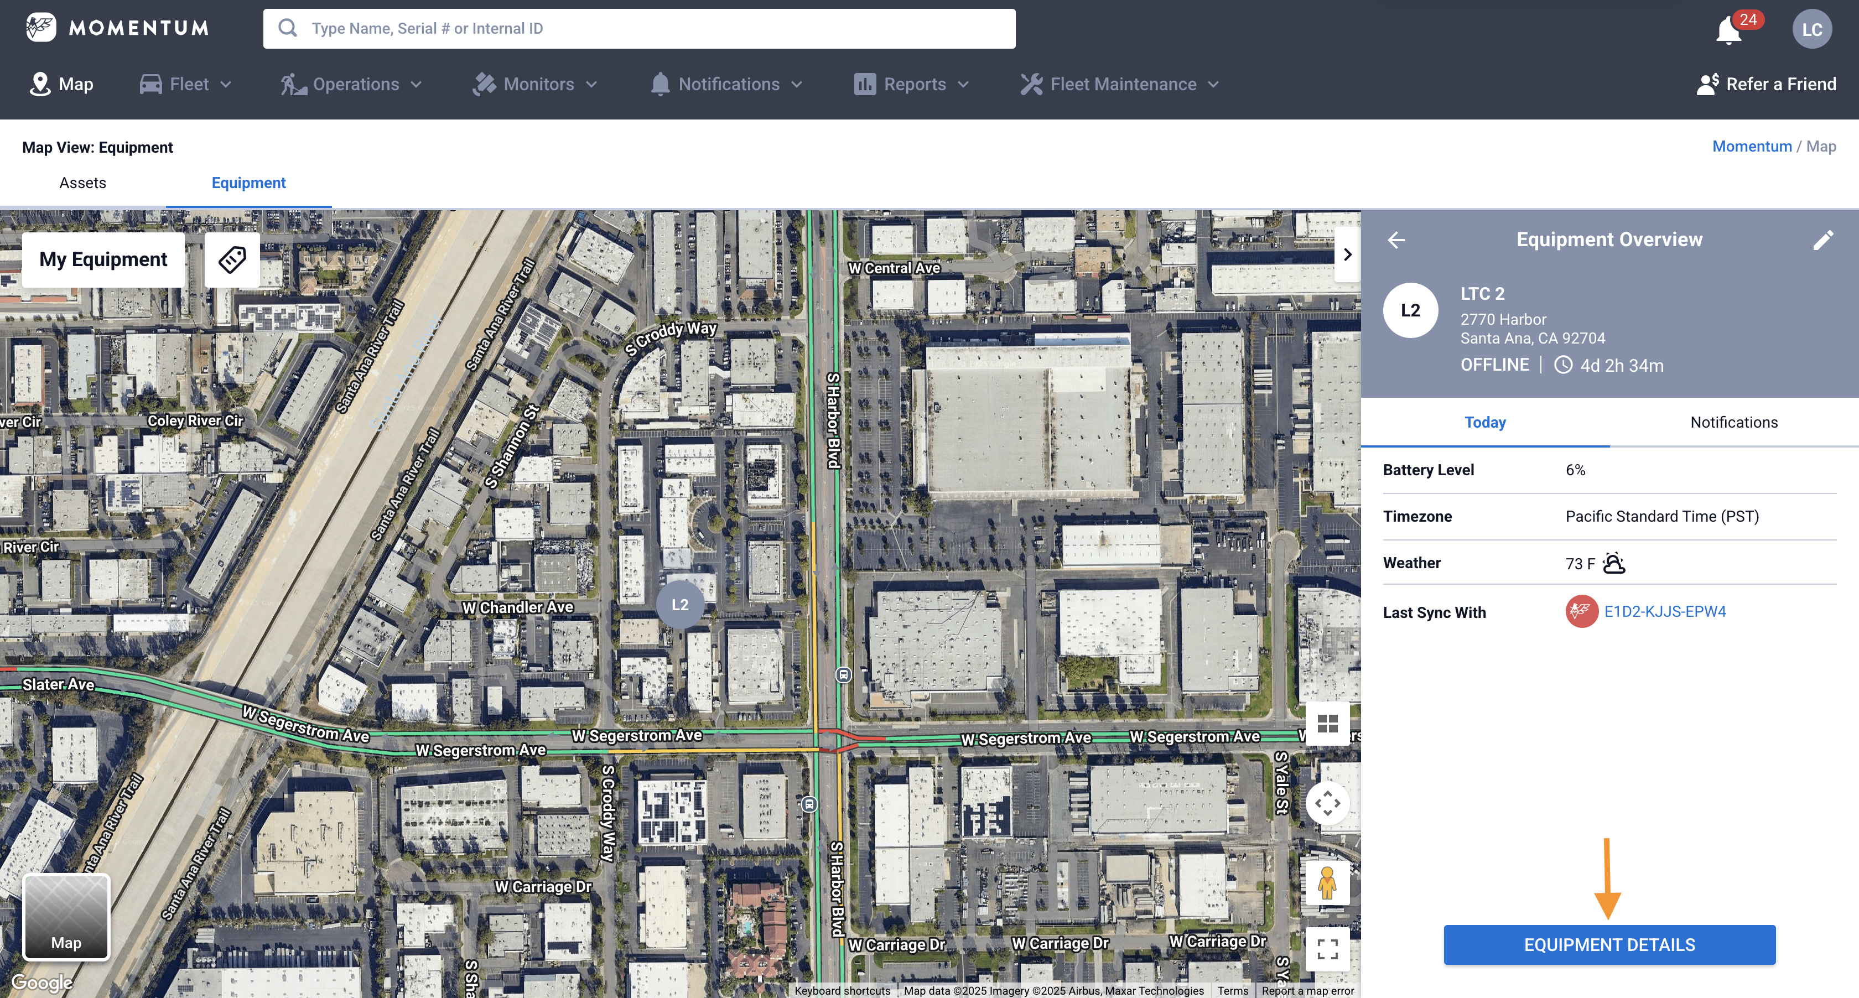Click the tag icon beside My Equipment
The width and height of the screenshot is (1859, 998).
232,259
